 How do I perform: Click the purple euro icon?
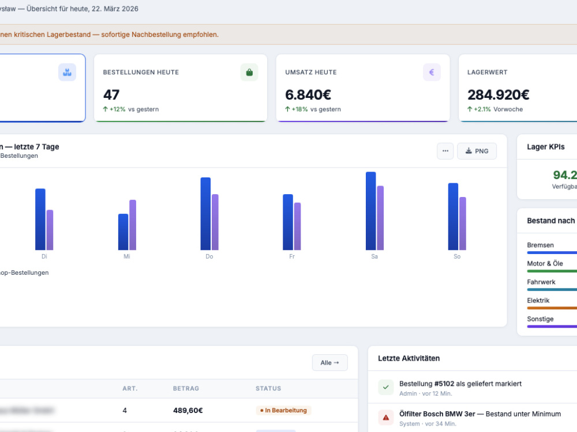pyautogui.click(x=432, y=73)
